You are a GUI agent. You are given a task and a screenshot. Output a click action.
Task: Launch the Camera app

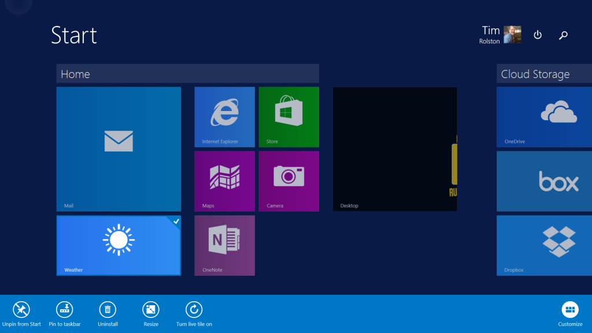tap(288, 181)
